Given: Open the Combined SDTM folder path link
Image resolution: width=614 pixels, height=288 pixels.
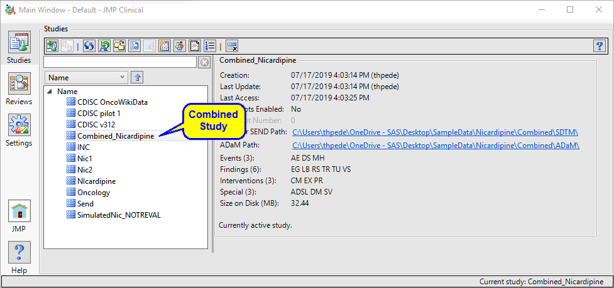Looking at the screenshot, I should [x=436, y=132].
